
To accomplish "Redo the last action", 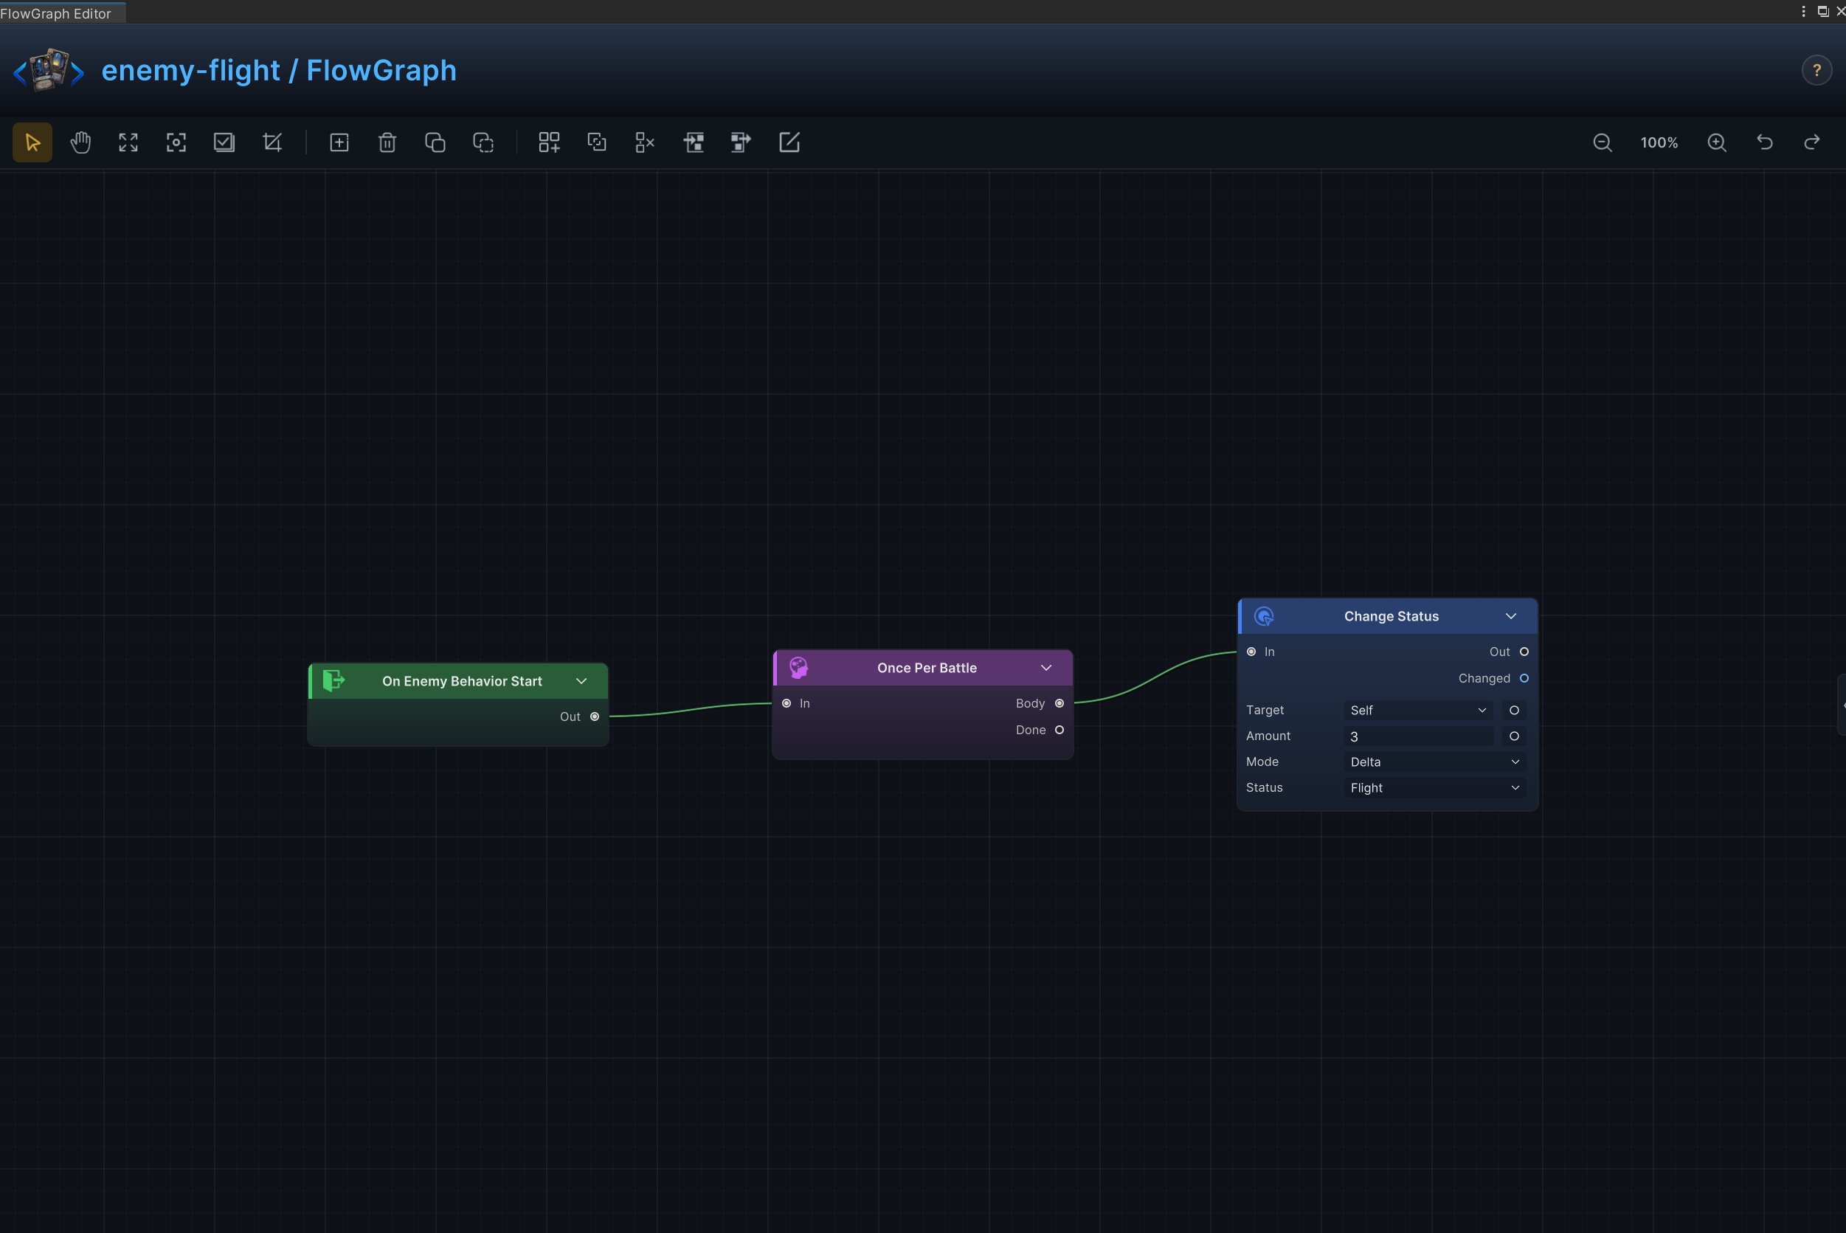I will pyautogui.click(x=1812, y=142).
